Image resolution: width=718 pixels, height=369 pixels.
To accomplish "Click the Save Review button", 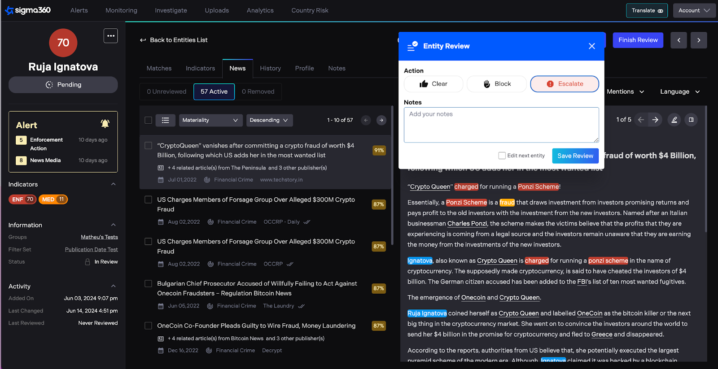I will 575,156.
